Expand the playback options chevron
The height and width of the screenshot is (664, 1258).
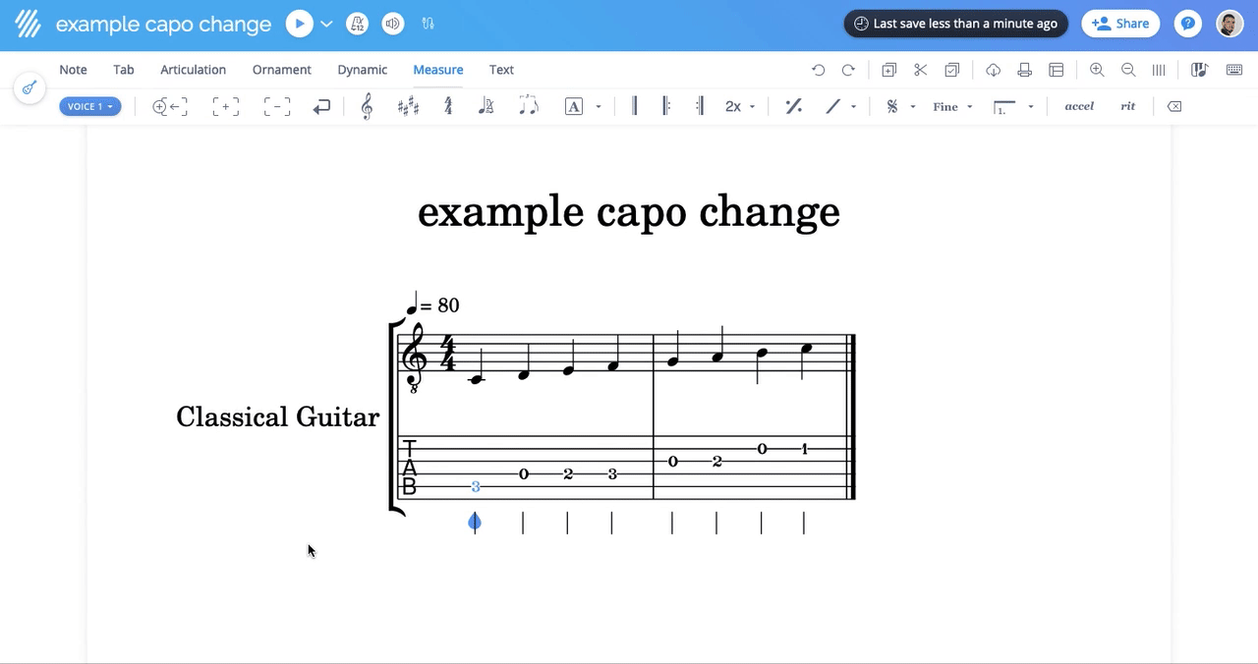click(326, 24)
